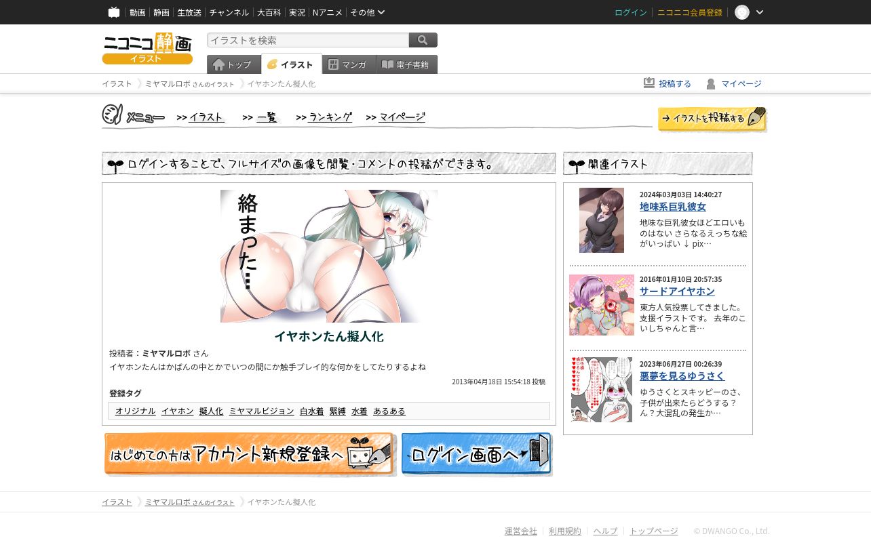871x549 pixels.
Task: Click the poster name ミヤマルロボ
Action: pyautogui.click(x=166, y=353)
